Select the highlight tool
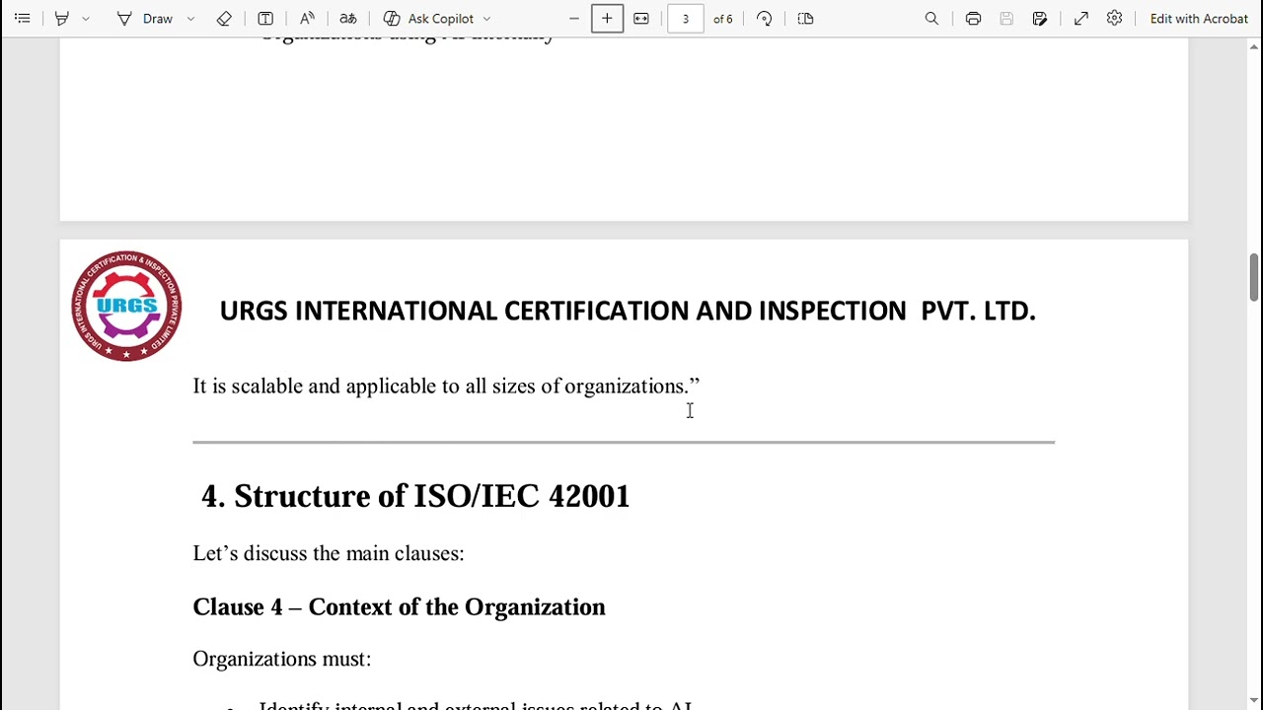1263x710 pixels. pyautogui.click(x=61, y=19)
